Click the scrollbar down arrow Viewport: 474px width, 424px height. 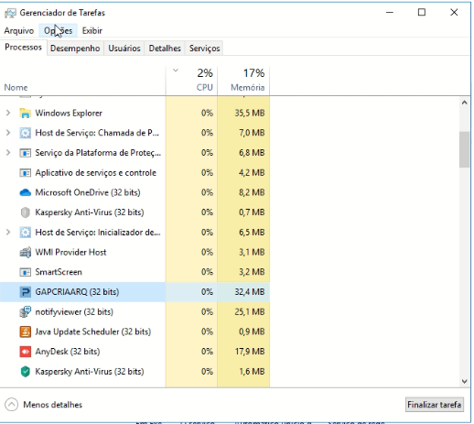[465, 382]
